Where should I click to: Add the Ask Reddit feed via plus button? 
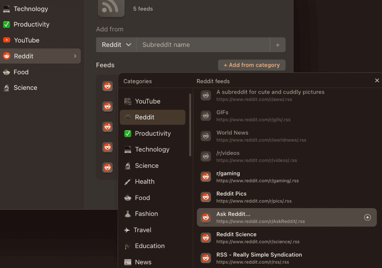(367, 218)
